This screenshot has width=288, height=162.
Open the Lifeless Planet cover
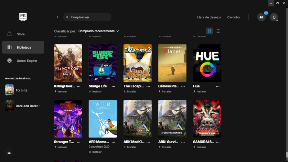(172, 63)
